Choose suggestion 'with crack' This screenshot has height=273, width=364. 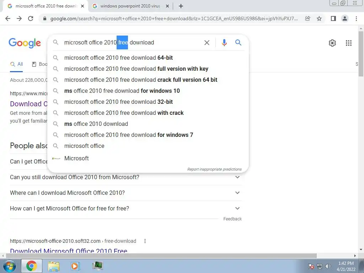148,113
